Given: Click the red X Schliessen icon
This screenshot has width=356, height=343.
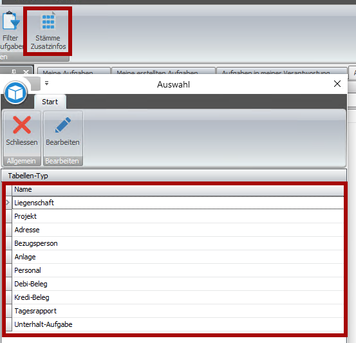Looking at the screenshot, I should pos(22,125).
